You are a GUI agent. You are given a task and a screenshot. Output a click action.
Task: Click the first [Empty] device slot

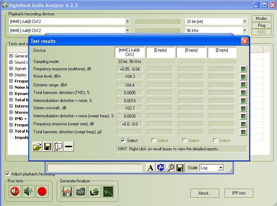[x=160, y=52]
